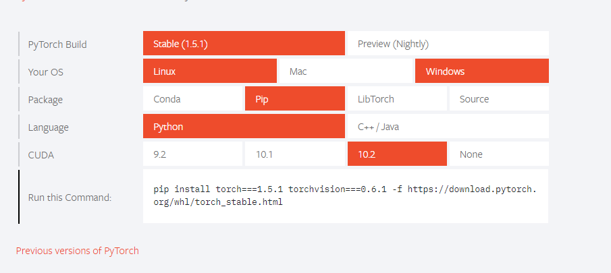Click the PyTorch Build row label
This screenshot has width=611, height=273.
pos(57,44)
